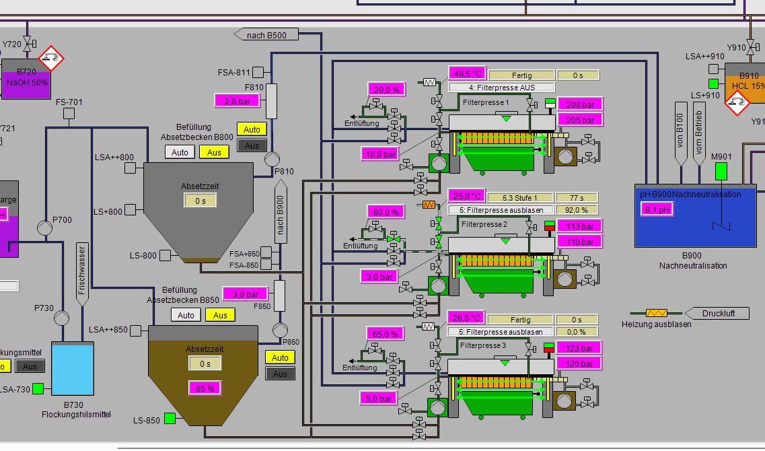Click the P810 pump symbol
Image resolution: width=765 pixels, height=451 pixels.
point(272,159)
